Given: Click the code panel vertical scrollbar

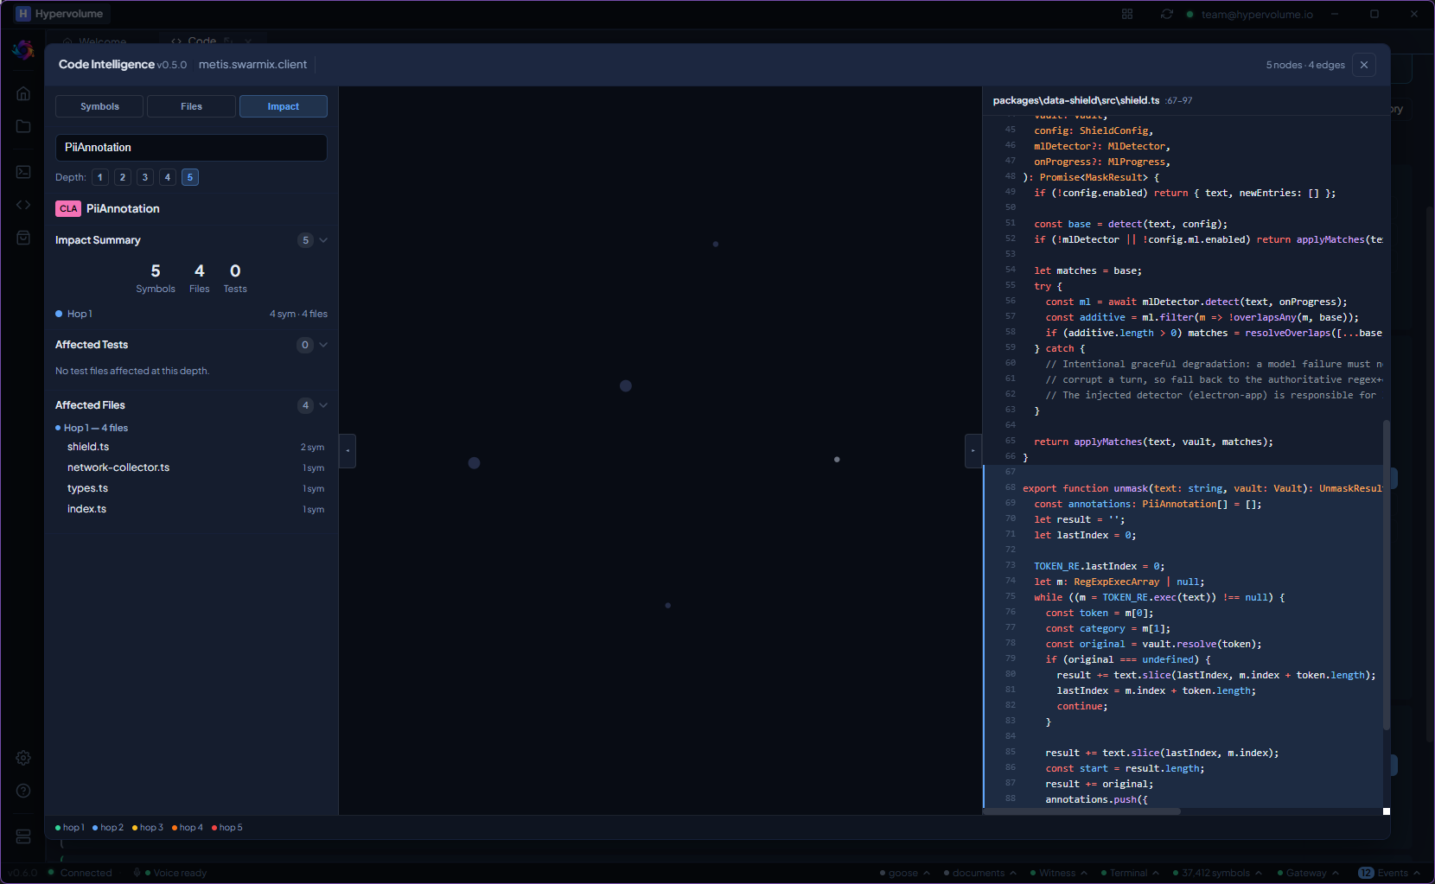Looking at the screenshot, I should click(x=1387, y=576).
